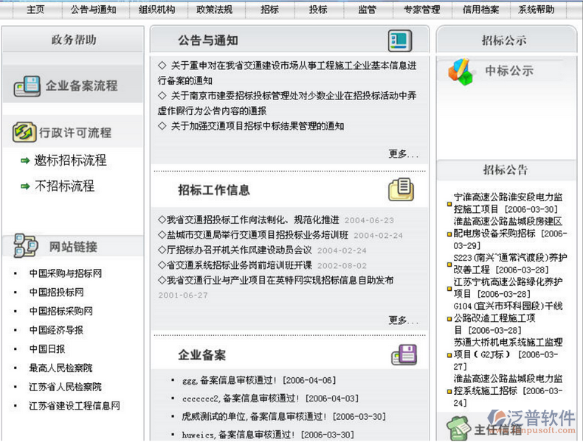Screen dimensions: 583x442
Task: Open the 邀标招标流程 arrow link
Action: (x=71, y=161)
